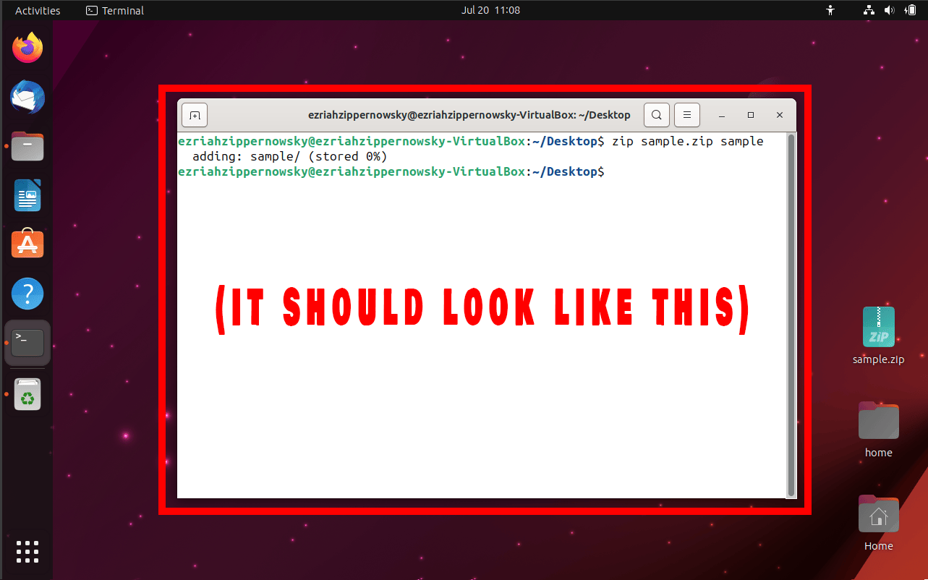Click the Terminal window scrollbar
The width and height of the screenshot is (928, 580).
(x=789, y=311)
